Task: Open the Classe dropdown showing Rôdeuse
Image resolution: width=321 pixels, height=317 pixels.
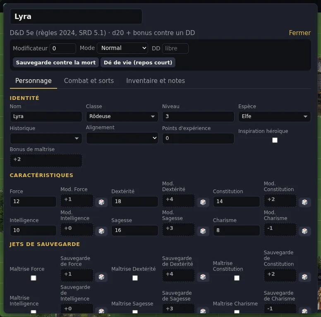Action: pos(122,116)
